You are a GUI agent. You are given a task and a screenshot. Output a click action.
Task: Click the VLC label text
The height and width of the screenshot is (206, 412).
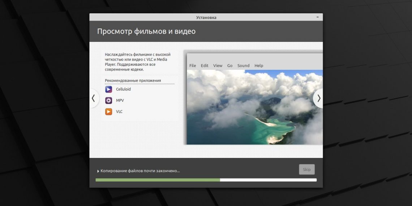pos(119,112)
